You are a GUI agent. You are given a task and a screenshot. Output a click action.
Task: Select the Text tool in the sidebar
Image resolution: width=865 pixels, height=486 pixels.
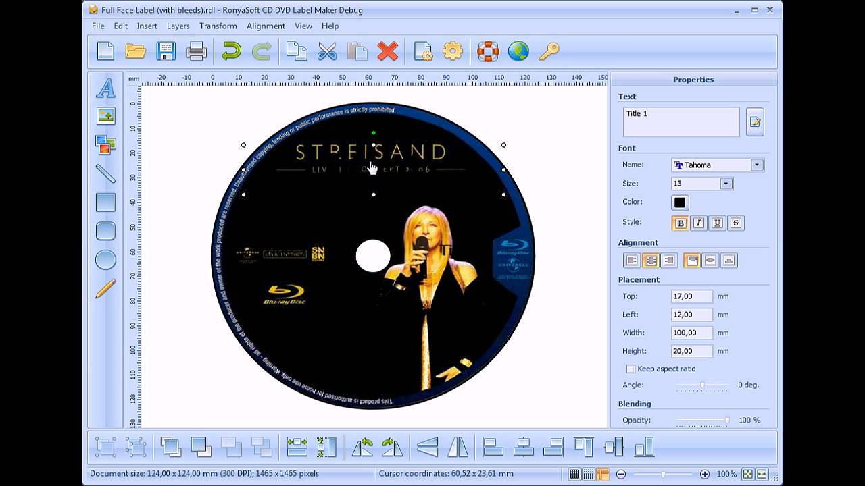click(105, 88)
